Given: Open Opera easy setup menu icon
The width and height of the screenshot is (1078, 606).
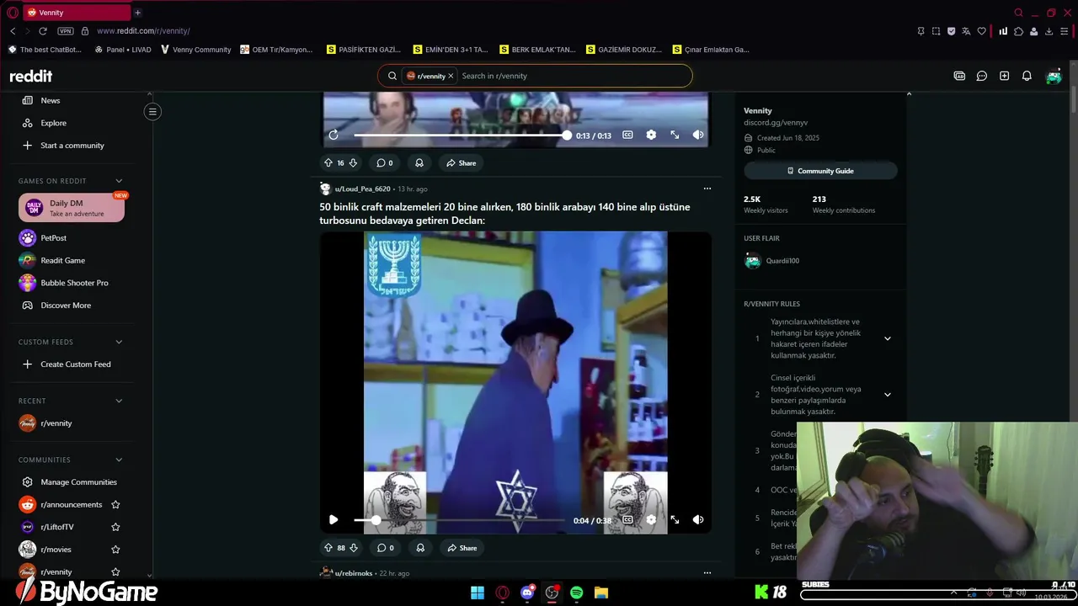Looking at the screenshot, I should click(1065, 31).
